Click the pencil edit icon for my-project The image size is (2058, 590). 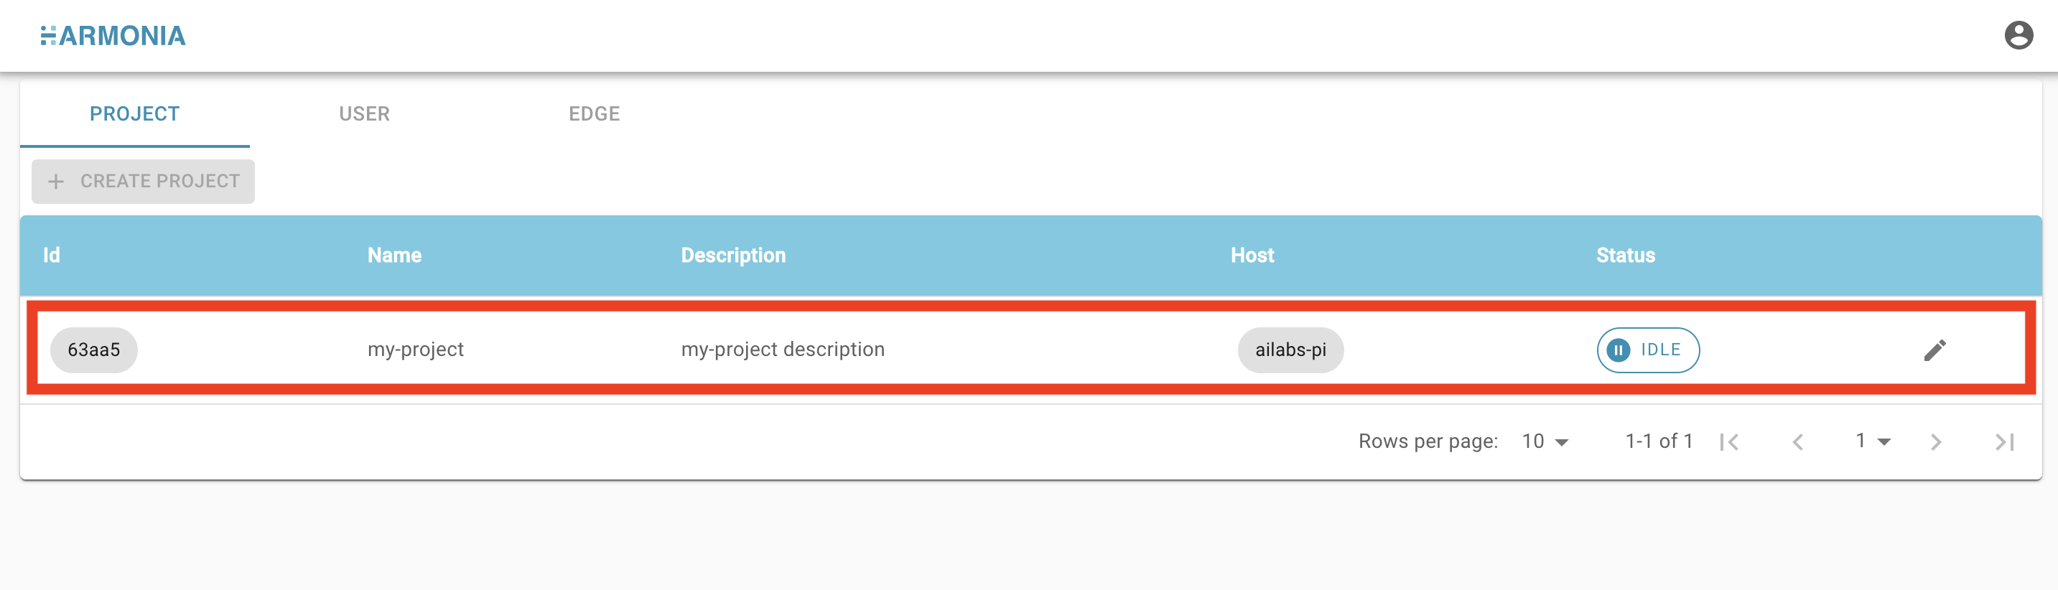pos(1934,350)
